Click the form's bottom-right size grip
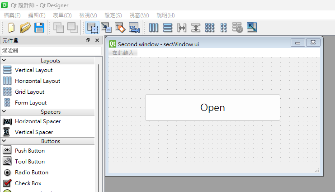This screenshot has width=335, height=192. [x=317, y=170]
